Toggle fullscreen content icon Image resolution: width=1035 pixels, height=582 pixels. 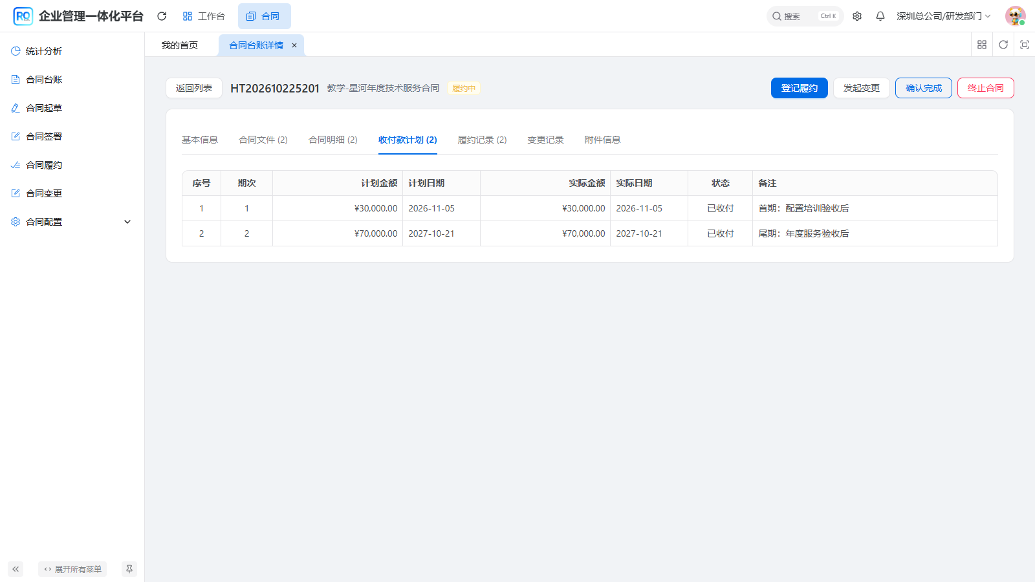tap(1025, 45)
